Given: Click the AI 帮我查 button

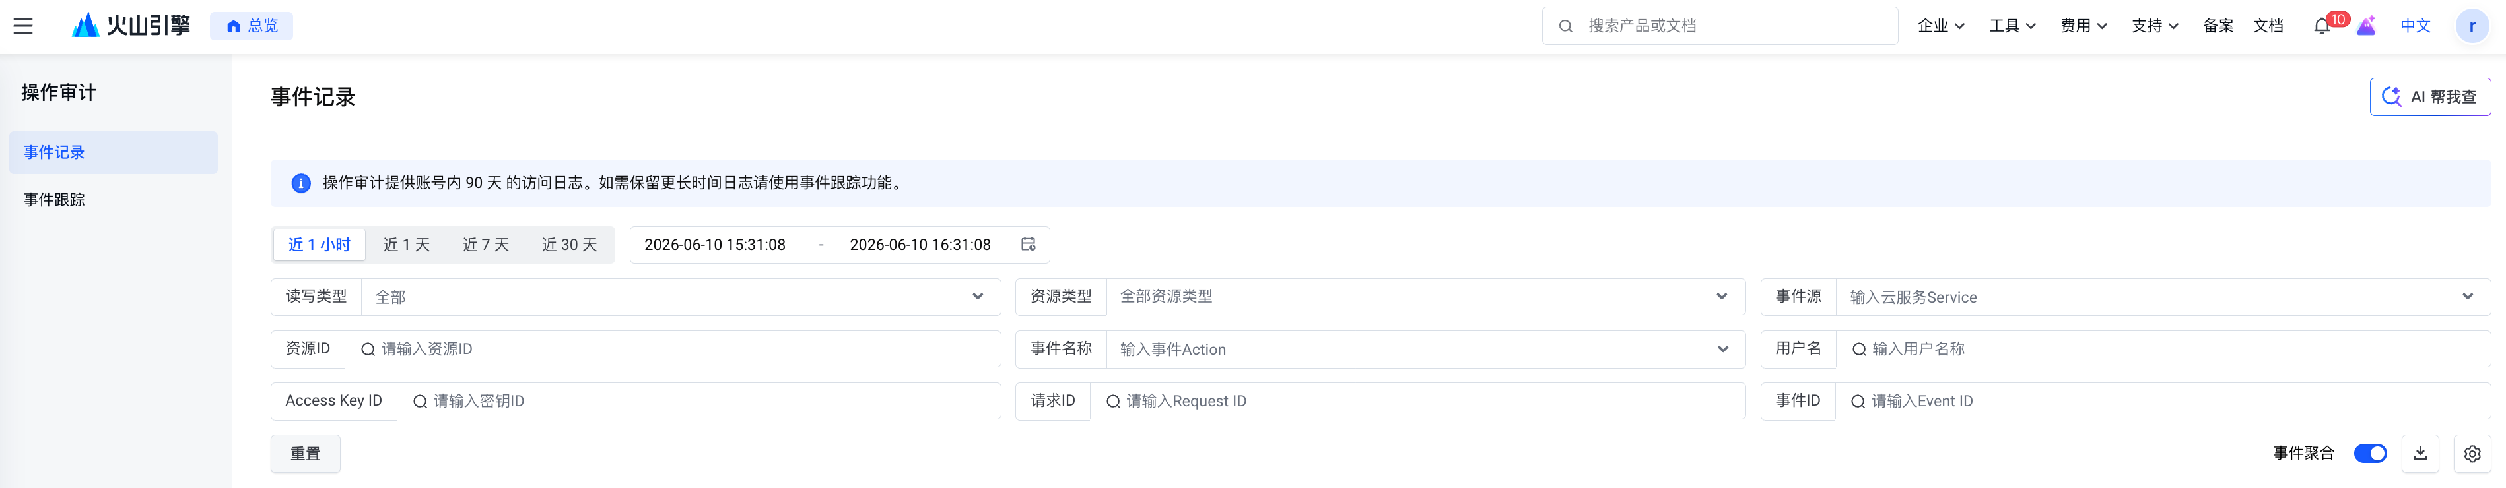Looking at the screenshot, I should click(2429, 97).
